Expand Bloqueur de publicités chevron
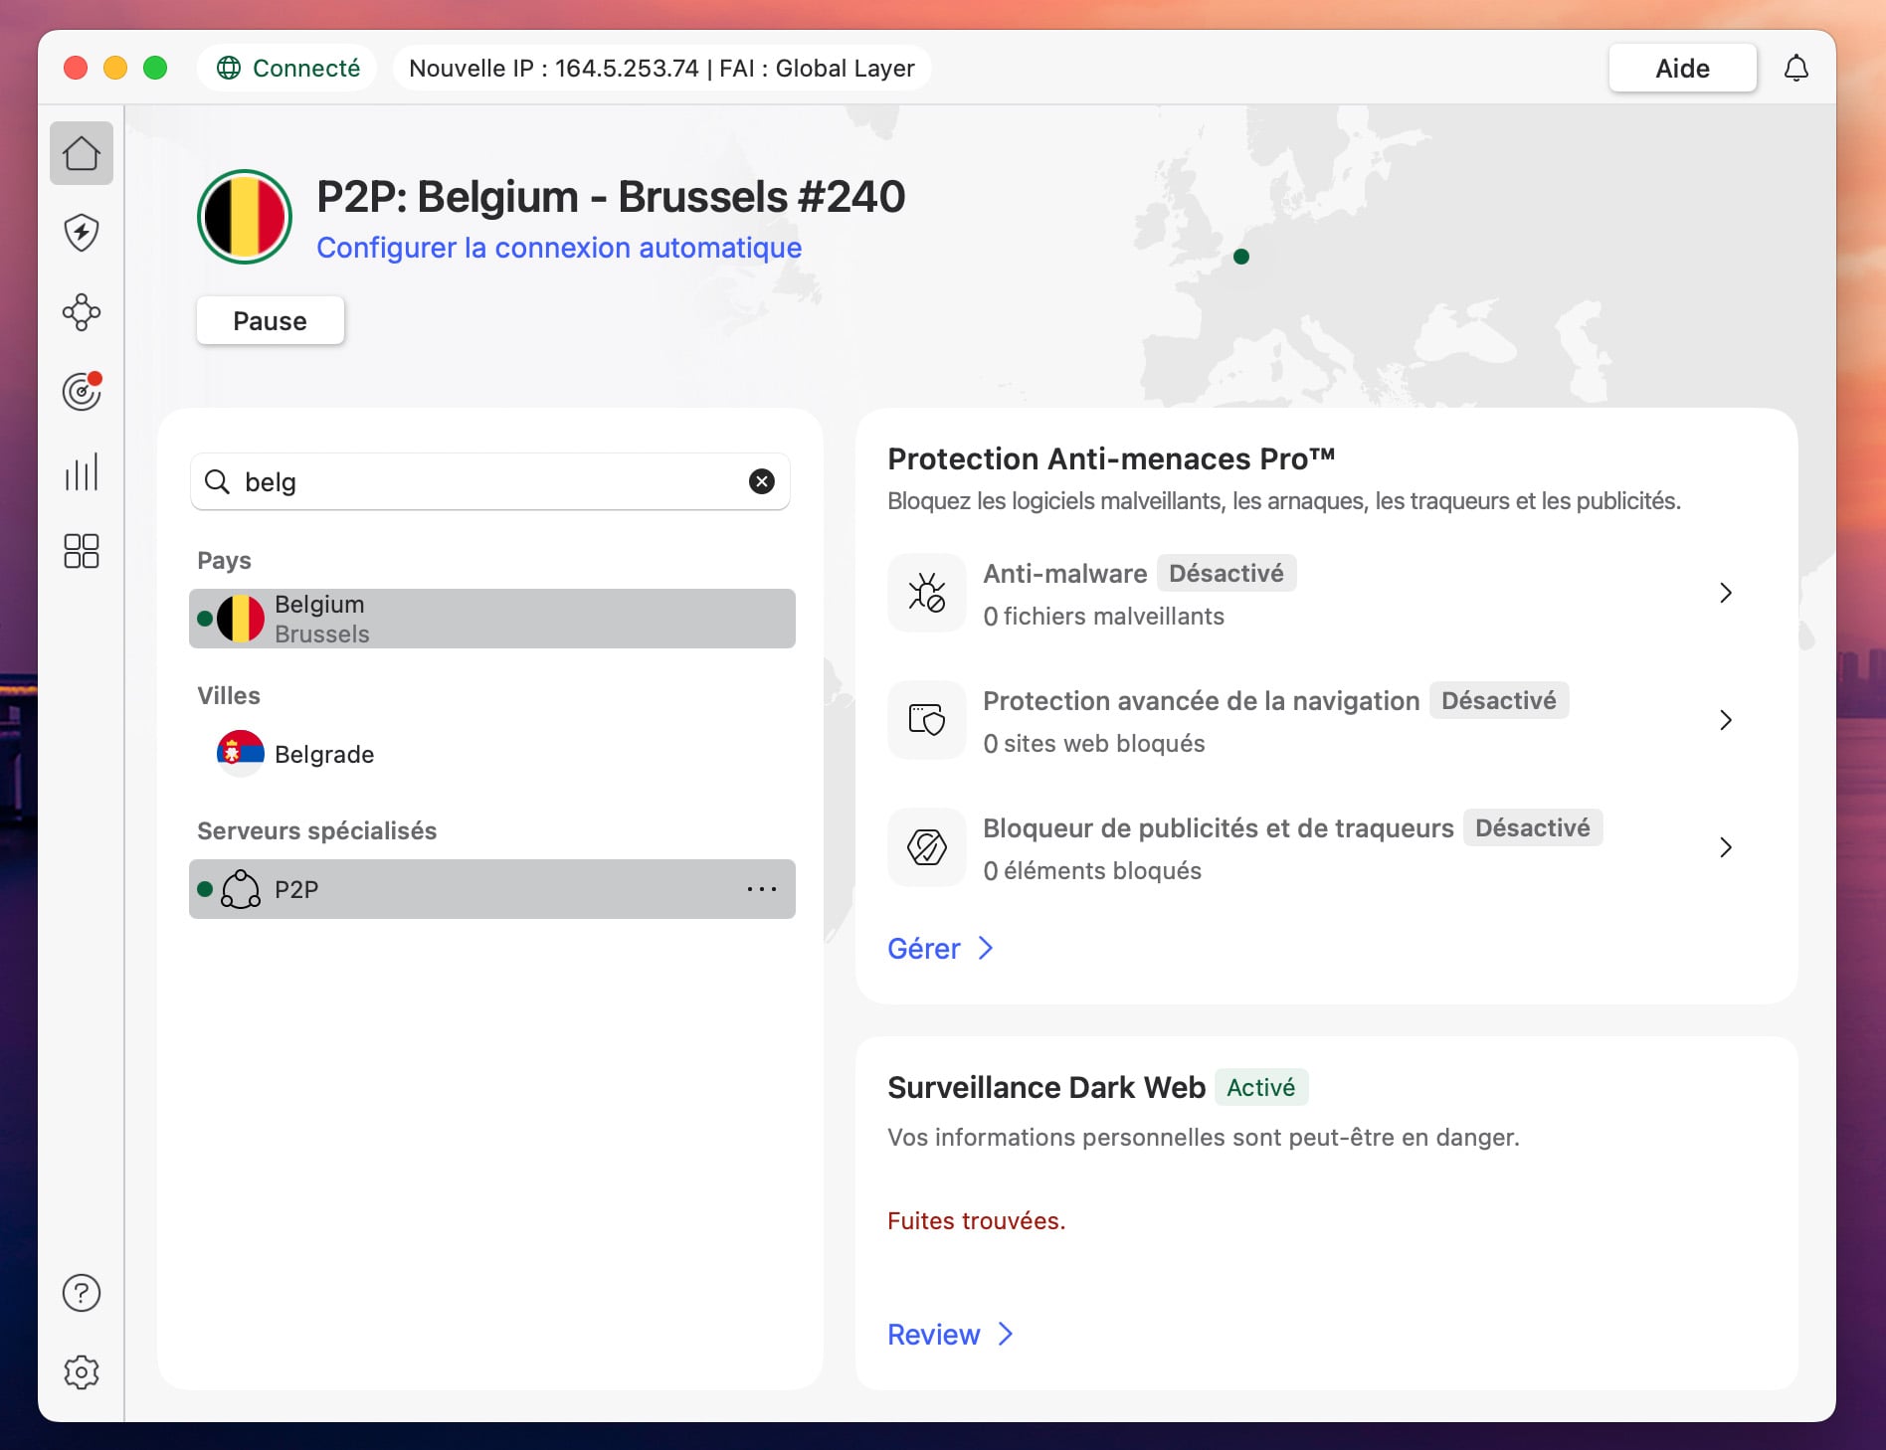Viewport: 1886px width, 1450px height. click(x=1726, y=847)
